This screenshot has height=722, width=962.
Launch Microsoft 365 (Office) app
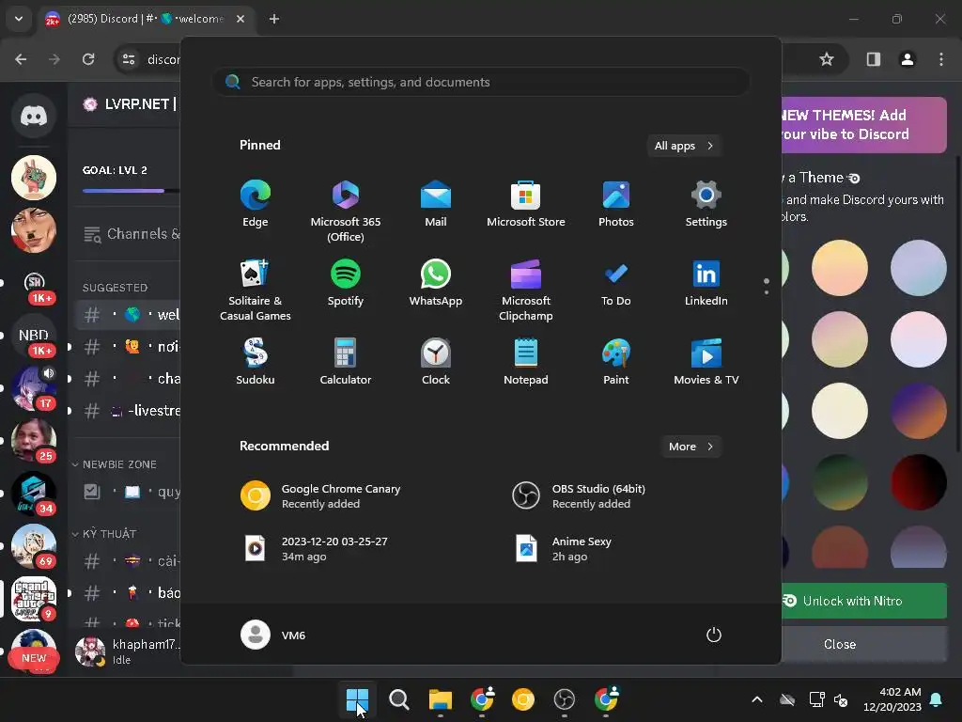(x=346, y=212)
